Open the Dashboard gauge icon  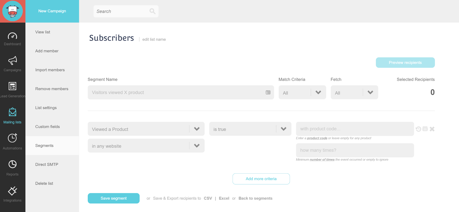coord(12,36)
